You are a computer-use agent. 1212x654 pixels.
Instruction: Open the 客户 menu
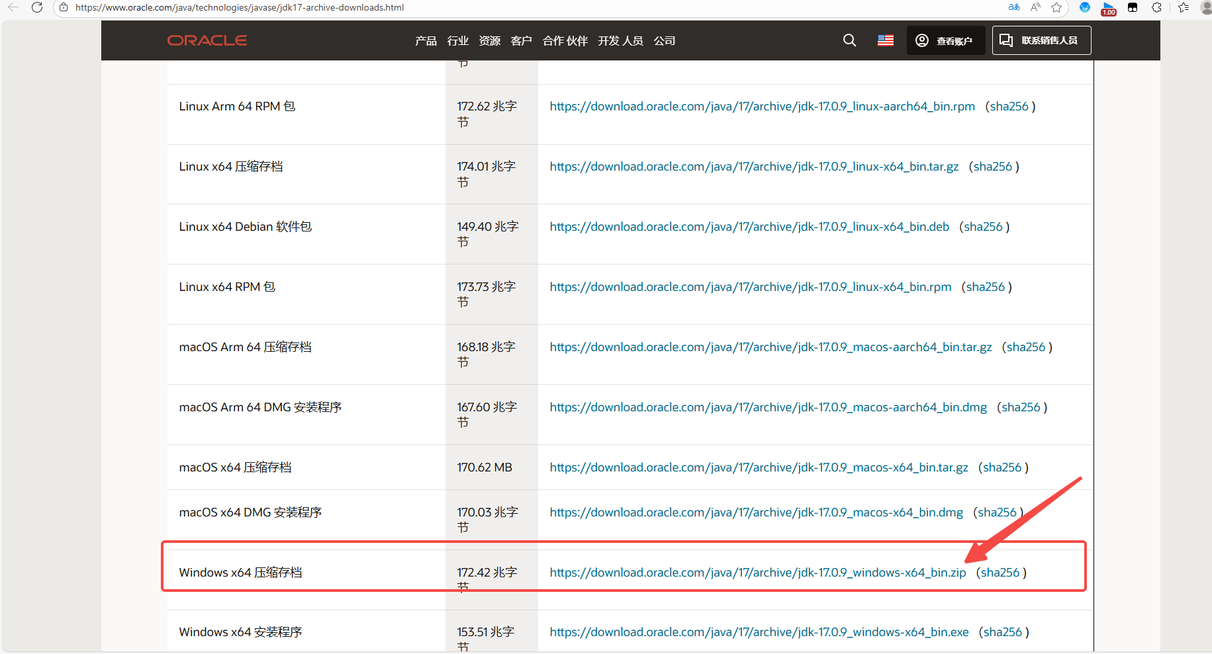coord(522,40)
